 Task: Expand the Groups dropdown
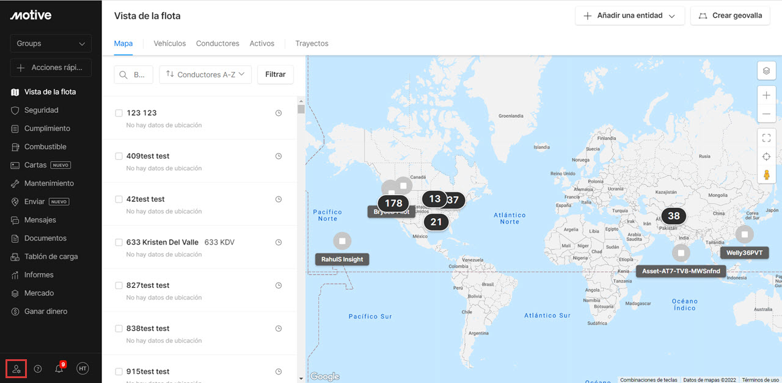pyautogui.click(x=51, y=43)
